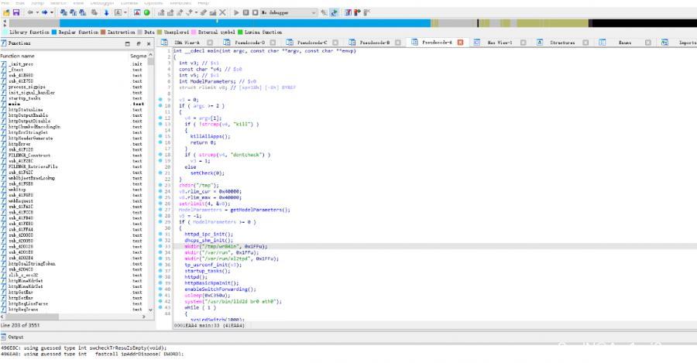Pause the process with the pause icon

point(245,13)
